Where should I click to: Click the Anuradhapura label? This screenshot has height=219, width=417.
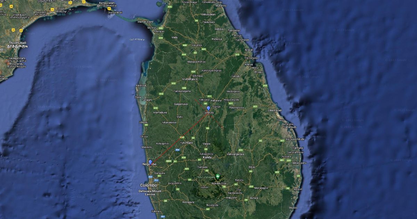(189, 79)
